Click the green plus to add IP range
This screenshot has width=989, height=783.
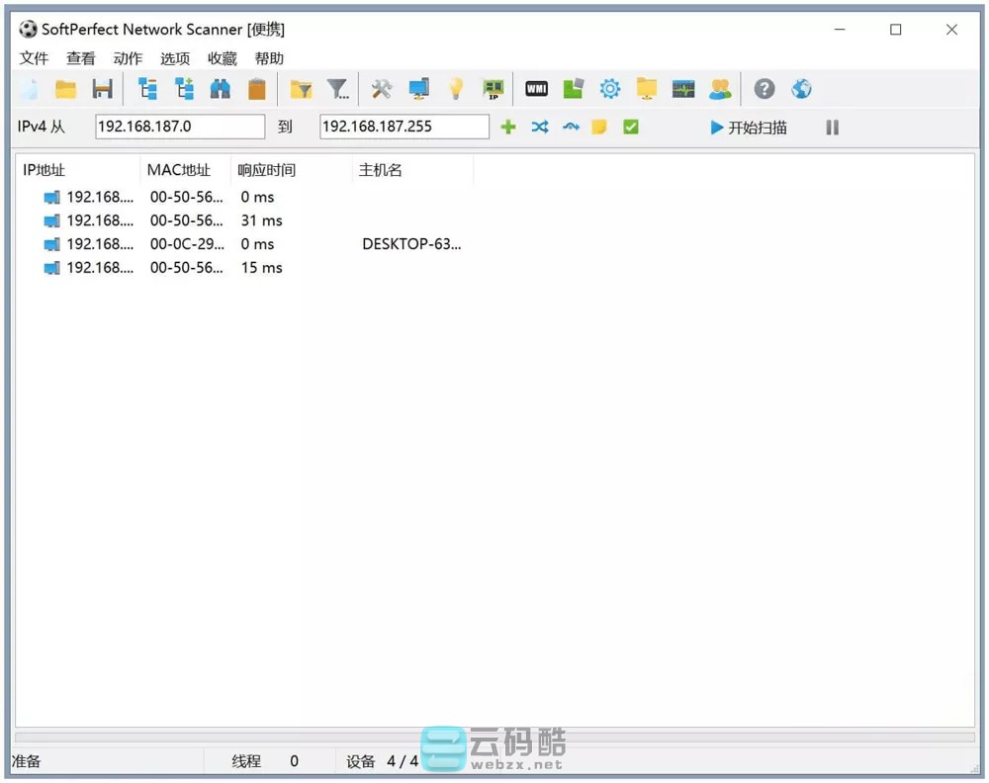pos(508,128)
